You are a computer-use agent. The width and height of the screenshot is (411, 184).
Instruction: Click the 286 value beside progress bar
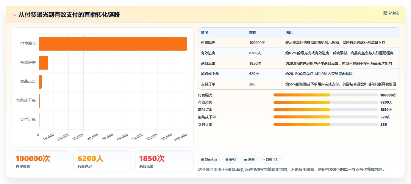coord(384,125)
